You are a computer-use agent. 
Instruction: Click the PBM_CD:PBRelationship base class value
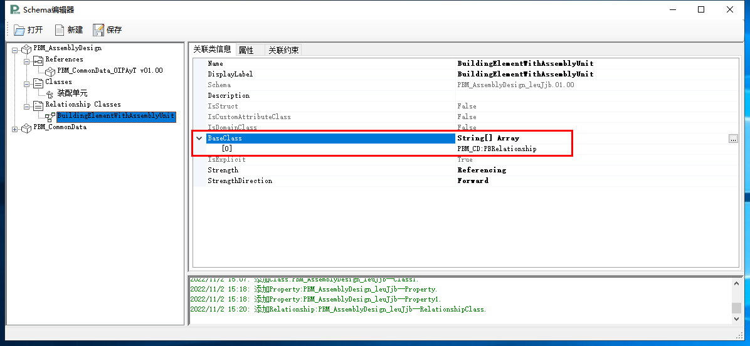point(497,149)
